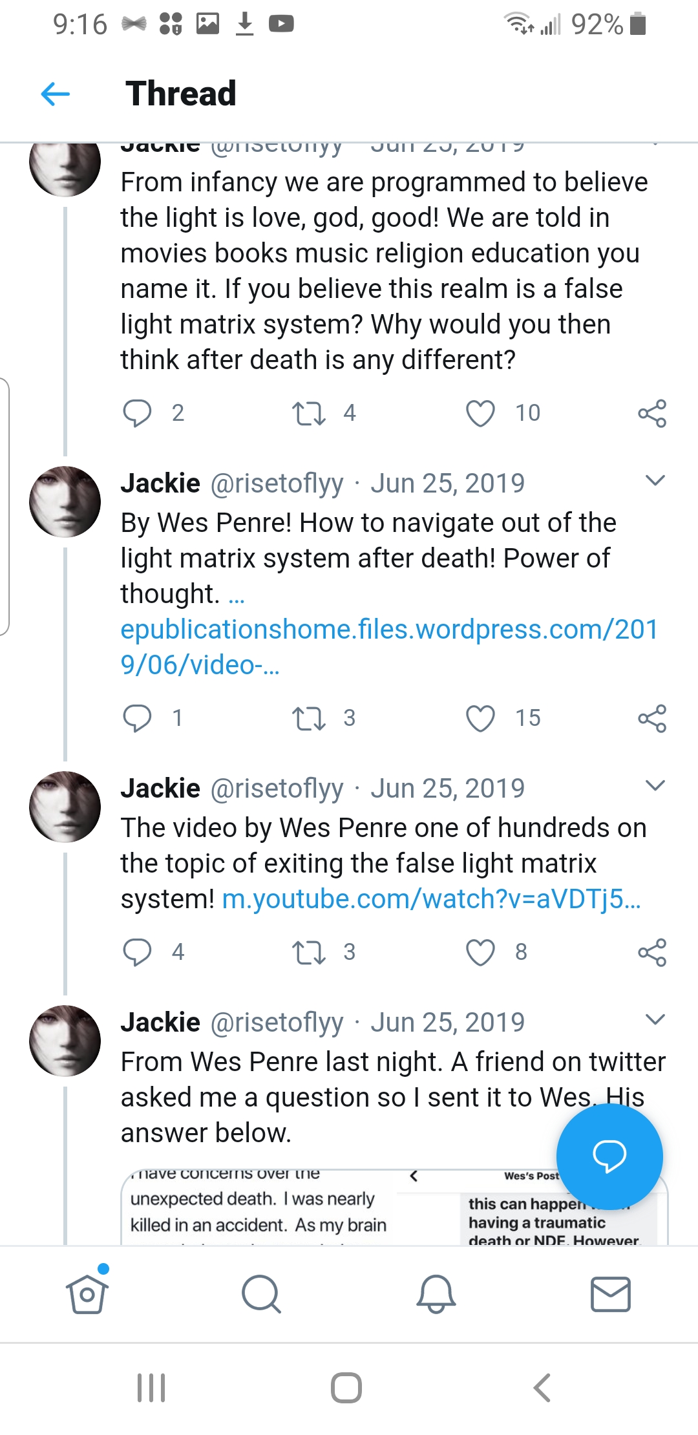Share the 'By Wes Penre' tweet
Image resolution: width=698 pixels, height=1435 pixels.
click(651, 718)
